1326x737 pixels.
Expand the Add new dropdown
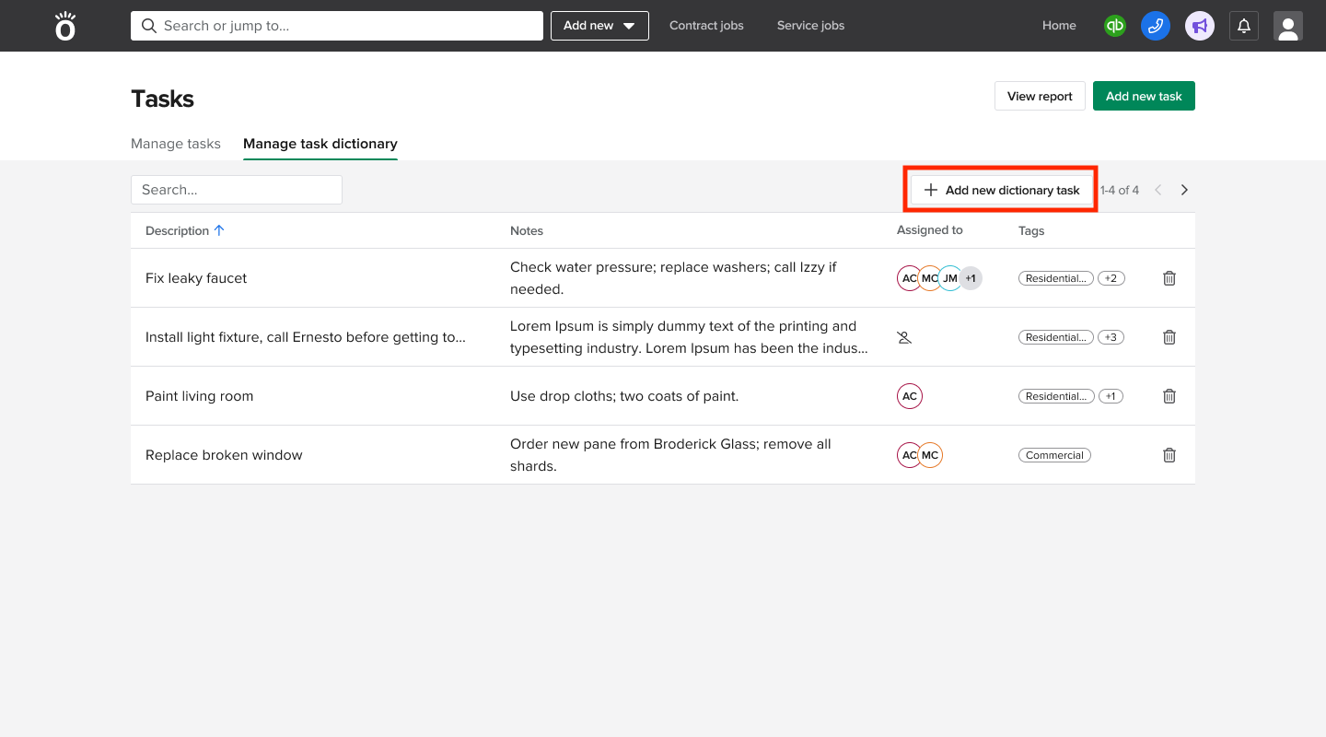(599, 26)
